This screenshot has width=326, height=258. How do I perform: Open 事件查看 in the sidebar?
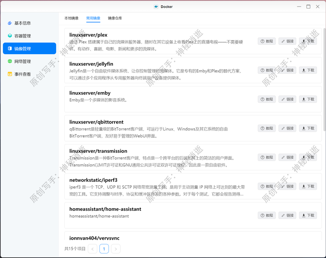29,74
